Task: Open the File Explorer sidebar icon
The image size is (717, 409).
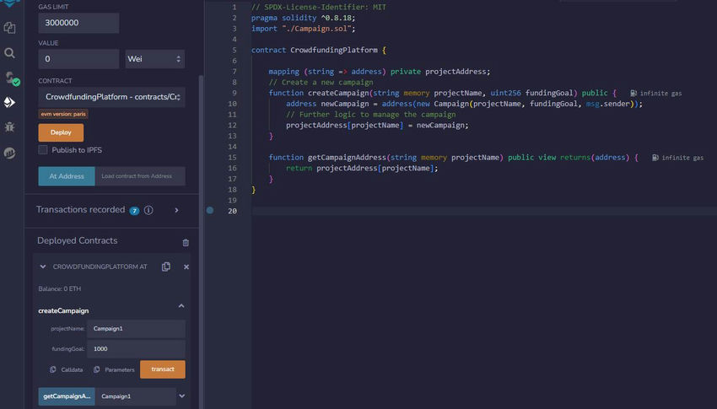Action: [10, 28]
